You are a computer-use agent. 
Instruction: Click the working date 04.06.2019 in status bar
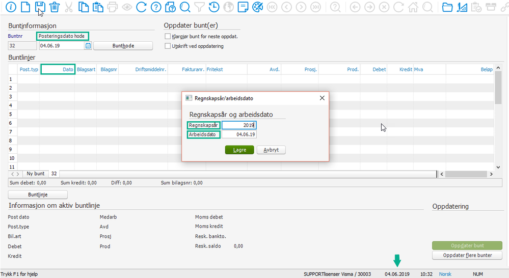pos(397,274)
